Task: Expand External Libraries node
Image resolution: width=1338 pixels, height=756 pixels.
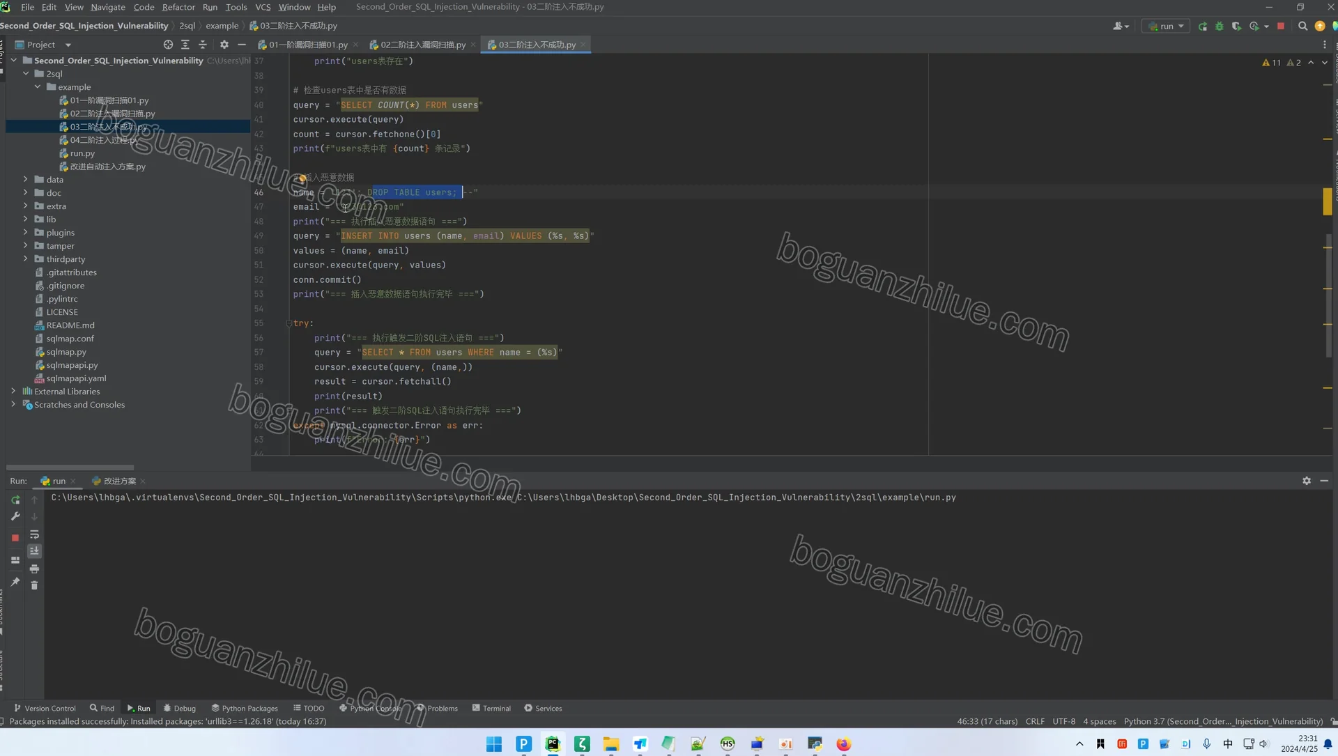Action: 13,392
